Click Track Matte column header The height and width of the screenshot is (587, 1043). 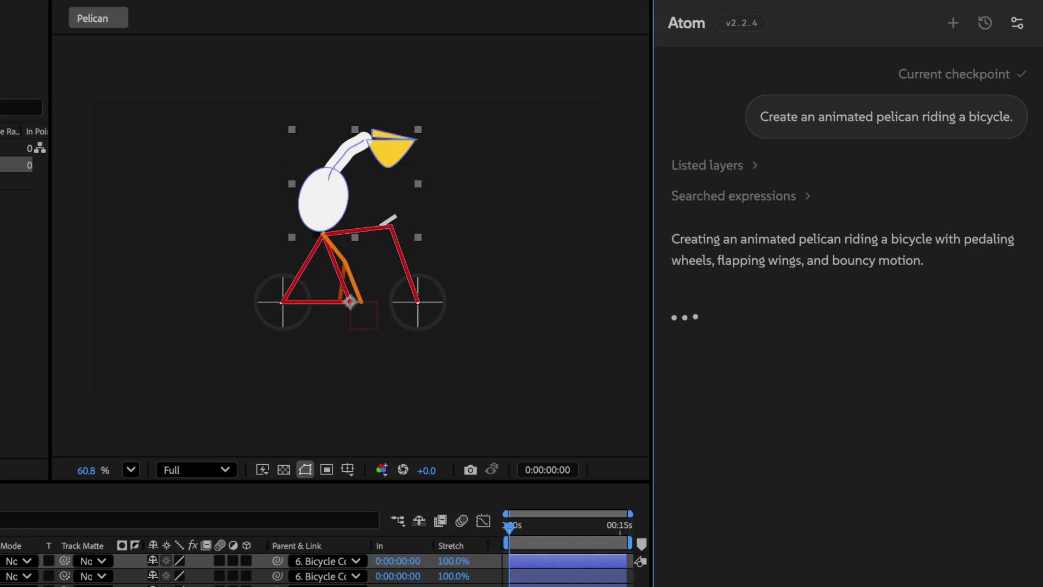pos(82,546)
